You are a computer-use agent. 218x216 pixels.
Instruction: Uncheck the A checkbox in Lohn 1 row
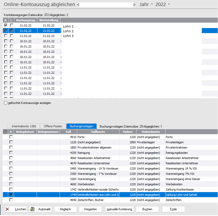pos(6,25)
